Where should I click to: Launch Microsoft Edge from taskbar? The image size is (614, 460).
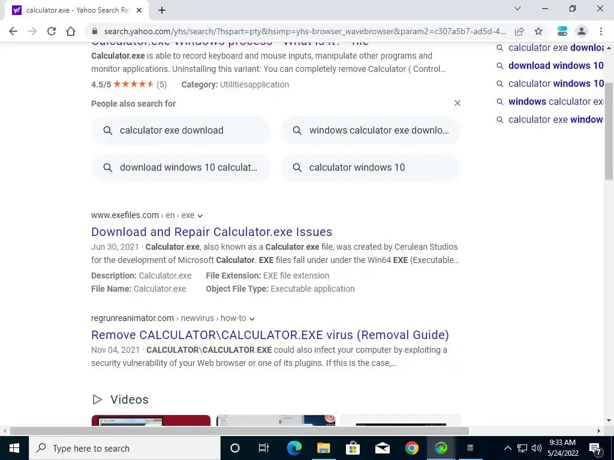(x=294, y=448)
